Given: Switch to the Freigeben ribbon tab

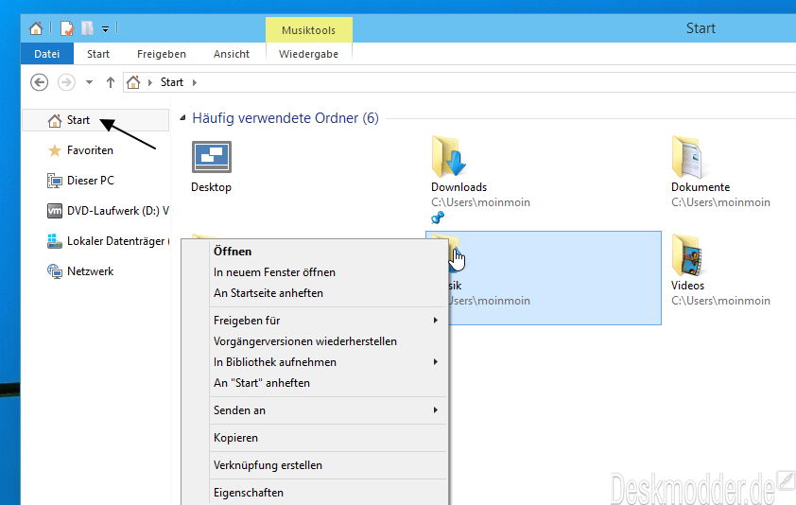Looking at the screenshot, I should coord(162,54).
